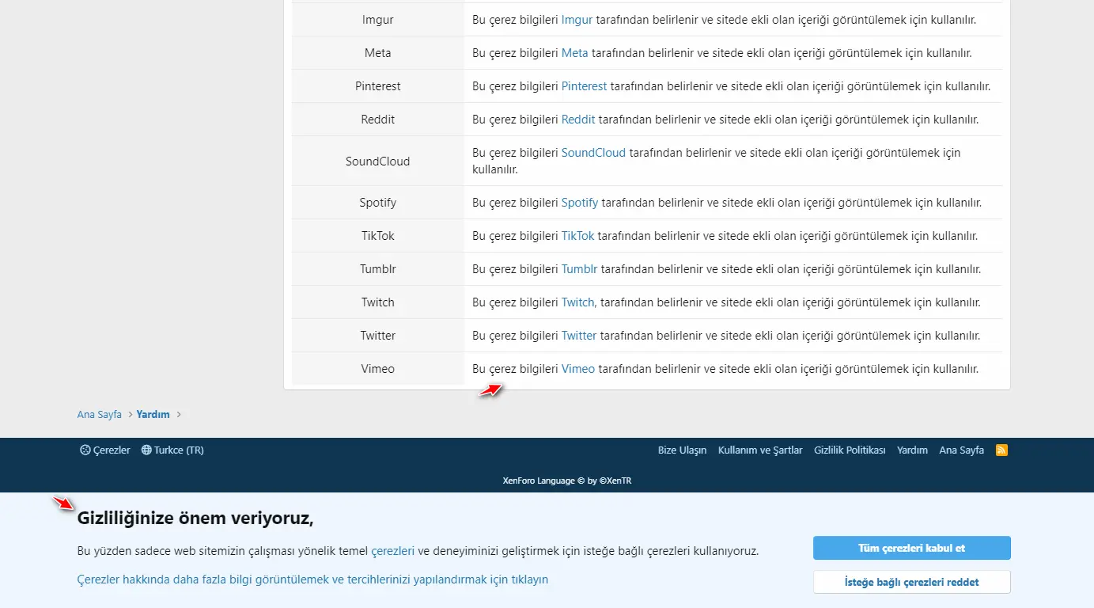
Task: Open the ©XenTR credit link
Action: pyautogui.click(x=615, y=481)
